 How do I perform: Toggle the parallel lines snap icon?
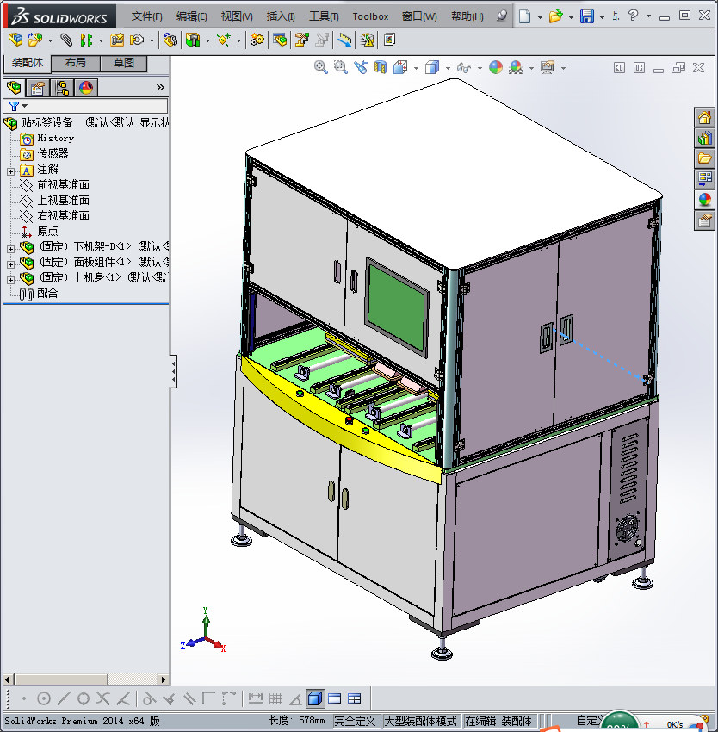(189, 698)
